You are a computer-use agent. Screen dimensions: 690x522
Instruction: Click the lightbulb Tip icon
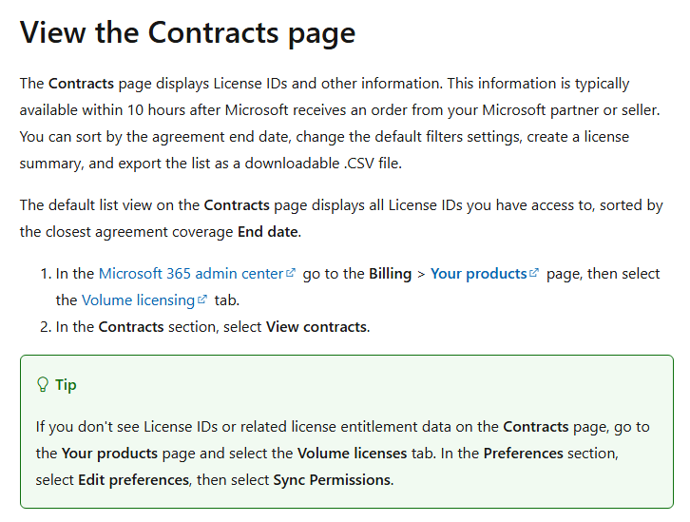(43, 384)
